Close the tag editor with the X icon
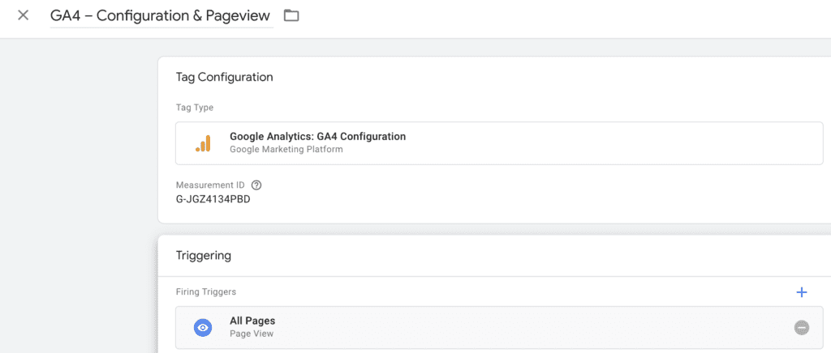Viewport: 831px width, 353px height. click(x=23, y=15)
